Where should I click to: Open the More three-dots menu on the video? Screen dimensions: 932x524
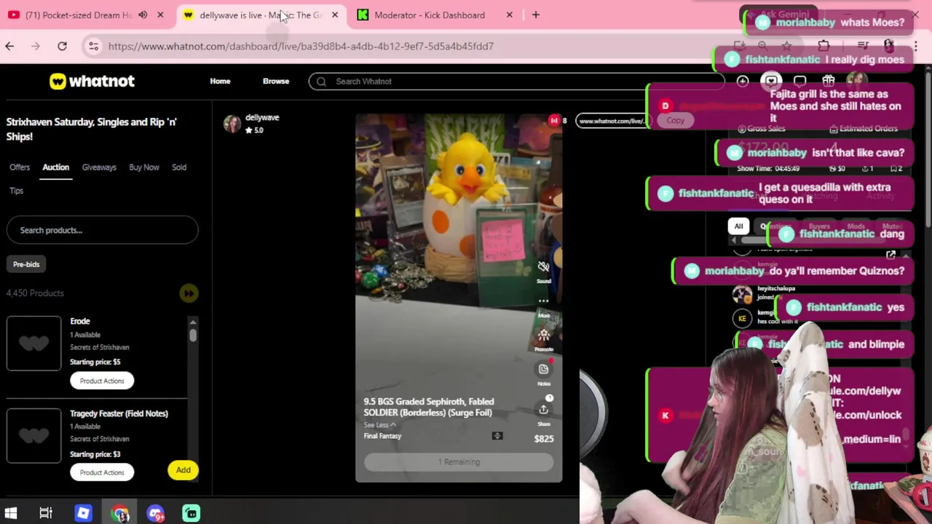point(543,301)
